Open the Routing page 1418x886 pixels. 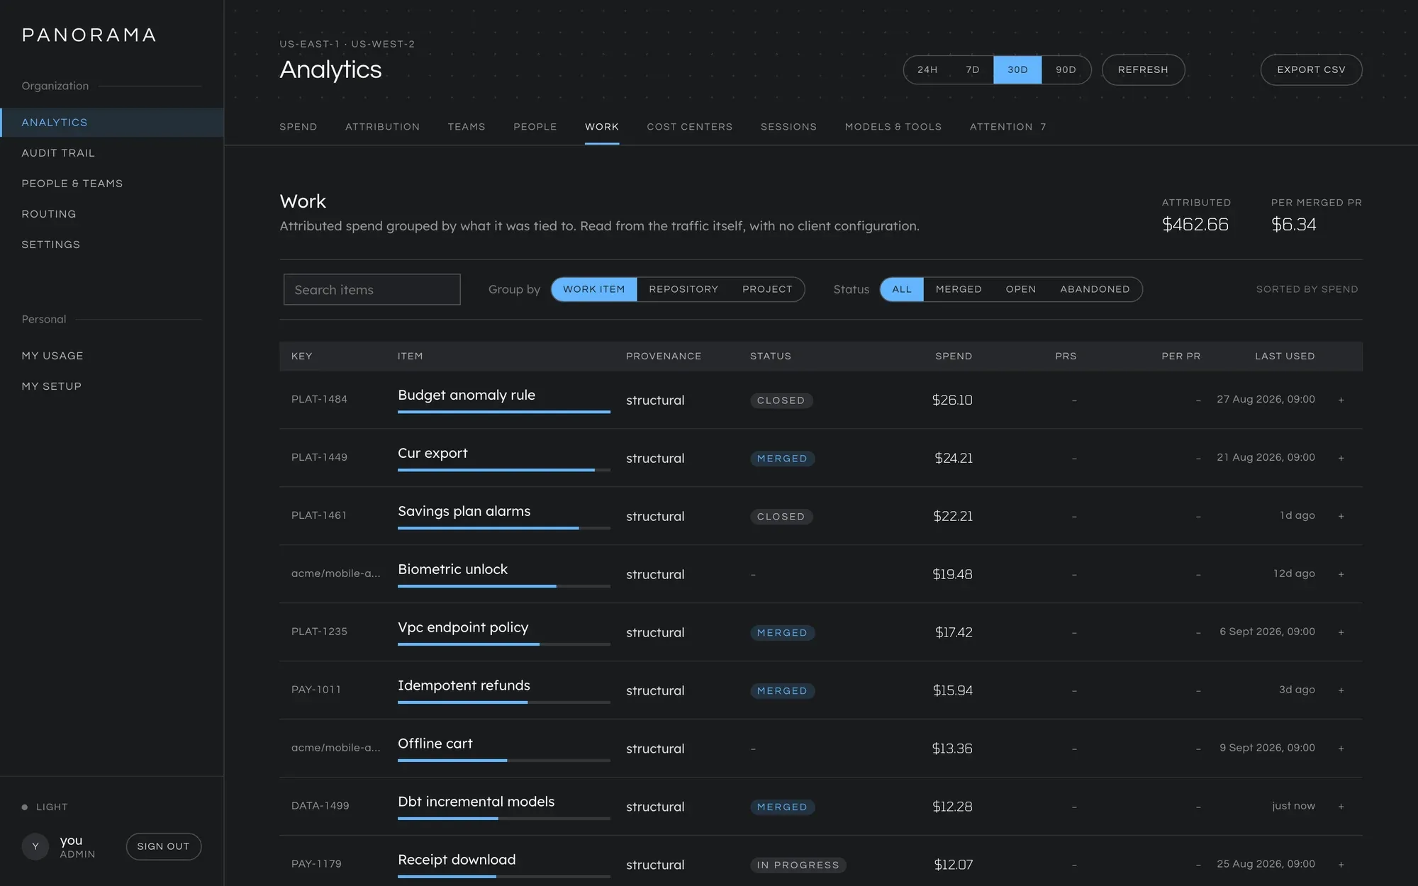pyautogui.click(x=112, y=214)
